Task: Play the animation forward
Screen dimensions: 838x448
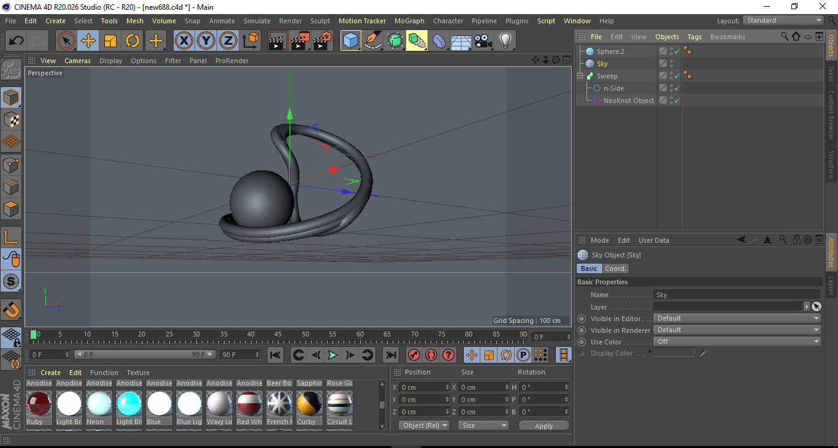Action: 333,355
